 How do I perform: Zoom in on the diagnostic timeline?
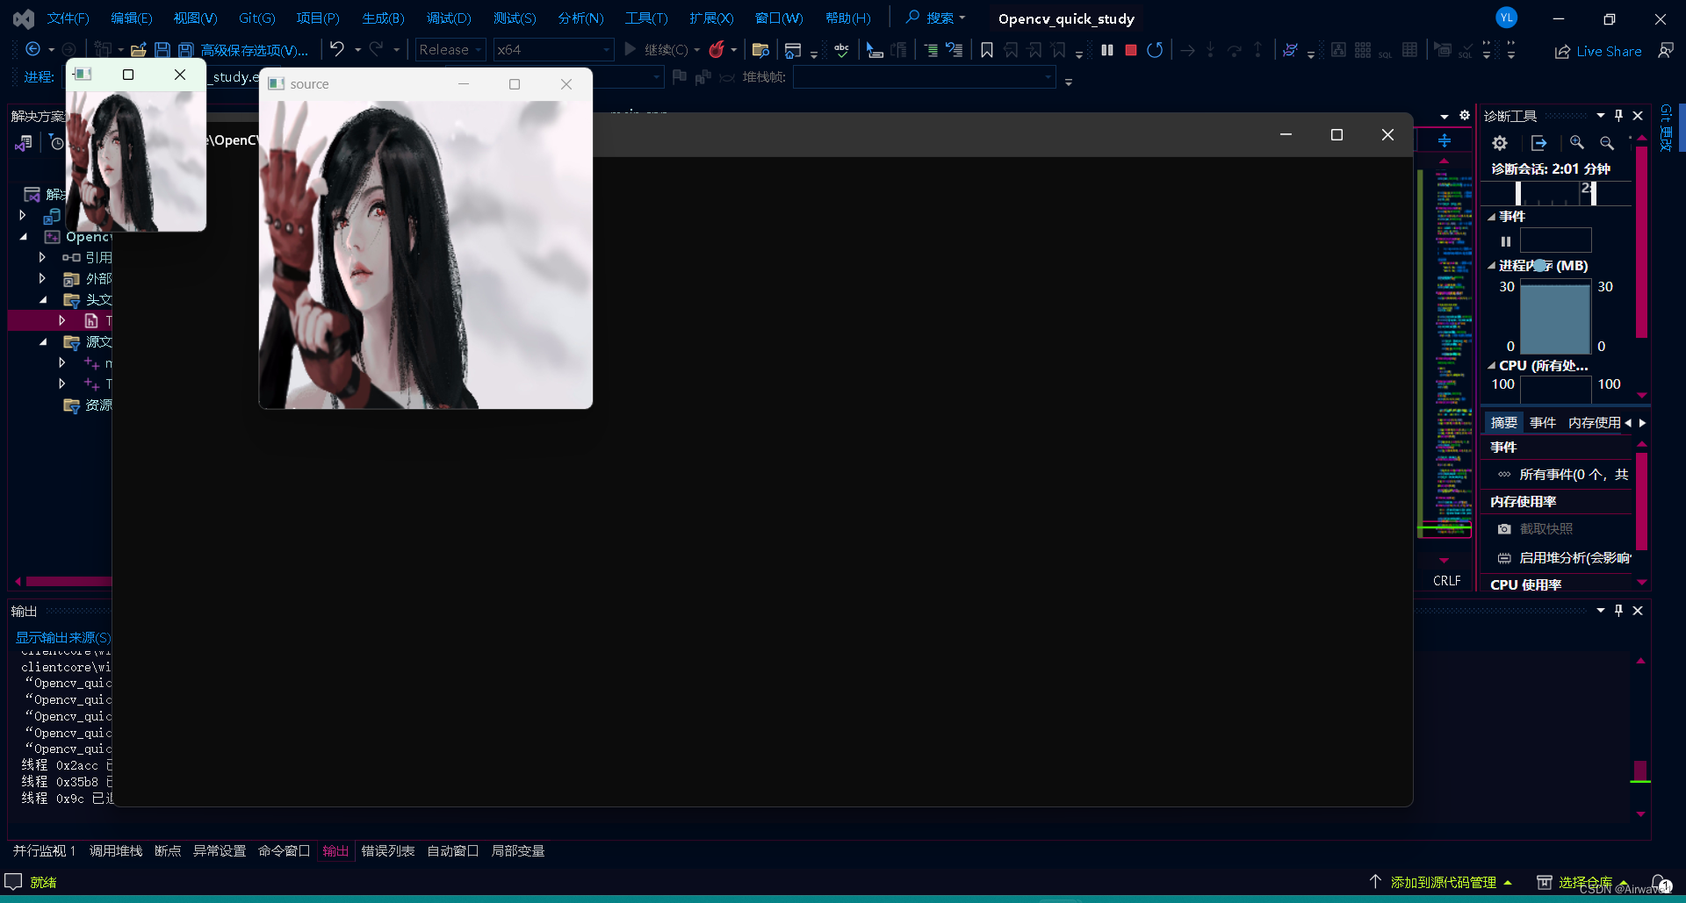click(x=1577, y=142)
